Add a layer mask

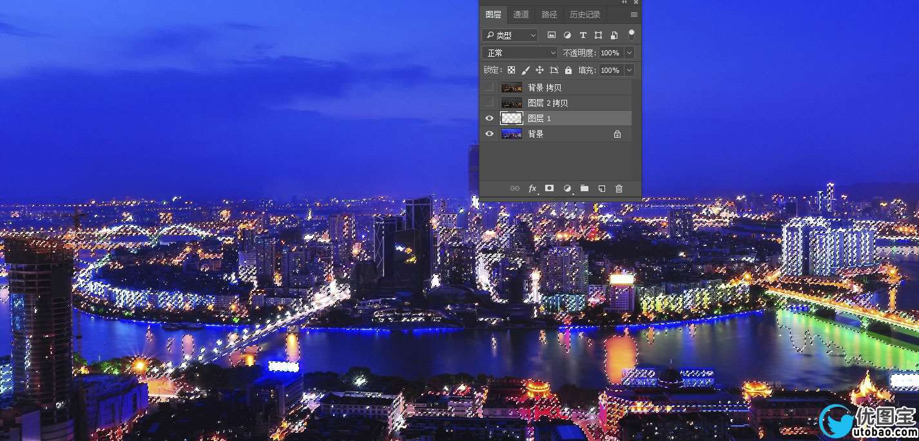[549, 188]
